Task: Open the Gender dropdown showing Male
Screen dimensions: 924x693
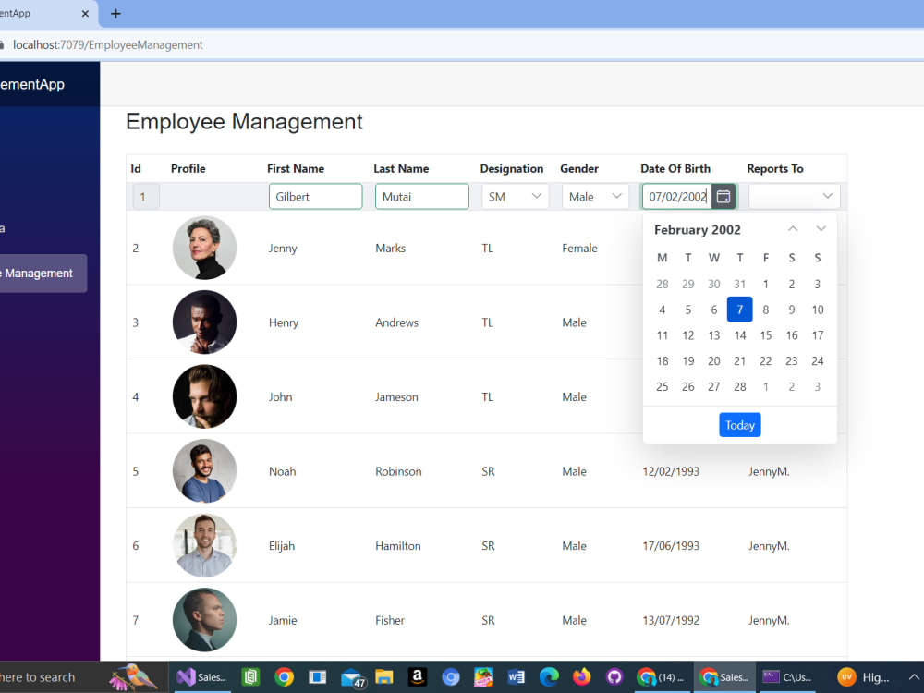Action: pos(595,196)
